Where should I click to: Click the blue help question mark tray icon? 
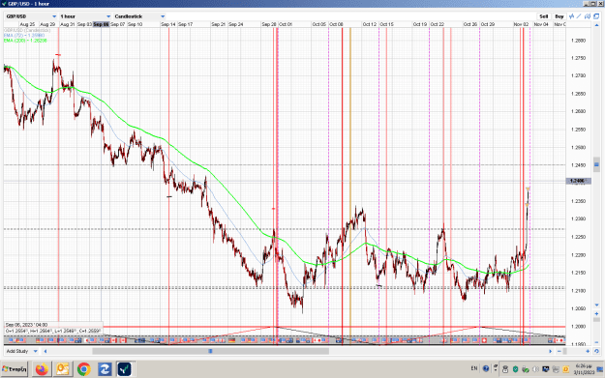[x=486, y=368]
